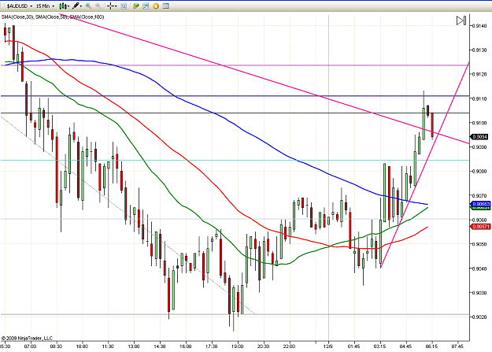The width and height of the screenshot is (492, 352).
Task: Click the gold coin strategies icon
Action: [156, 6]
